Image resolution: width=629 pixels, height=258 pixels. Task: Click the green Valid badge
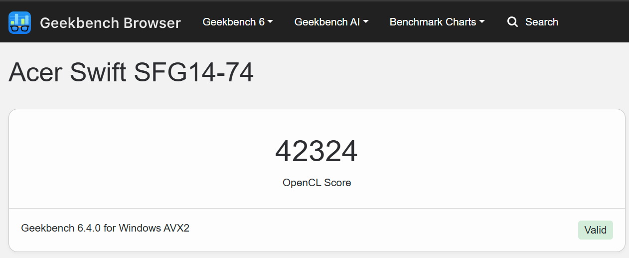coord(596,230)
